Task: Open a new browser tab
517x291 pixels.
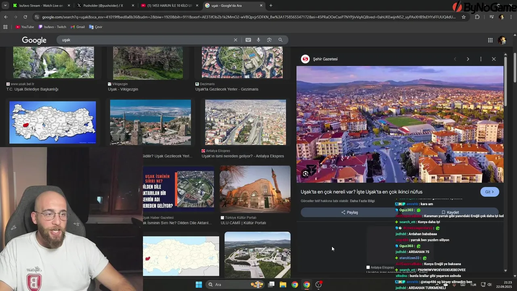Action: (271, 5)
